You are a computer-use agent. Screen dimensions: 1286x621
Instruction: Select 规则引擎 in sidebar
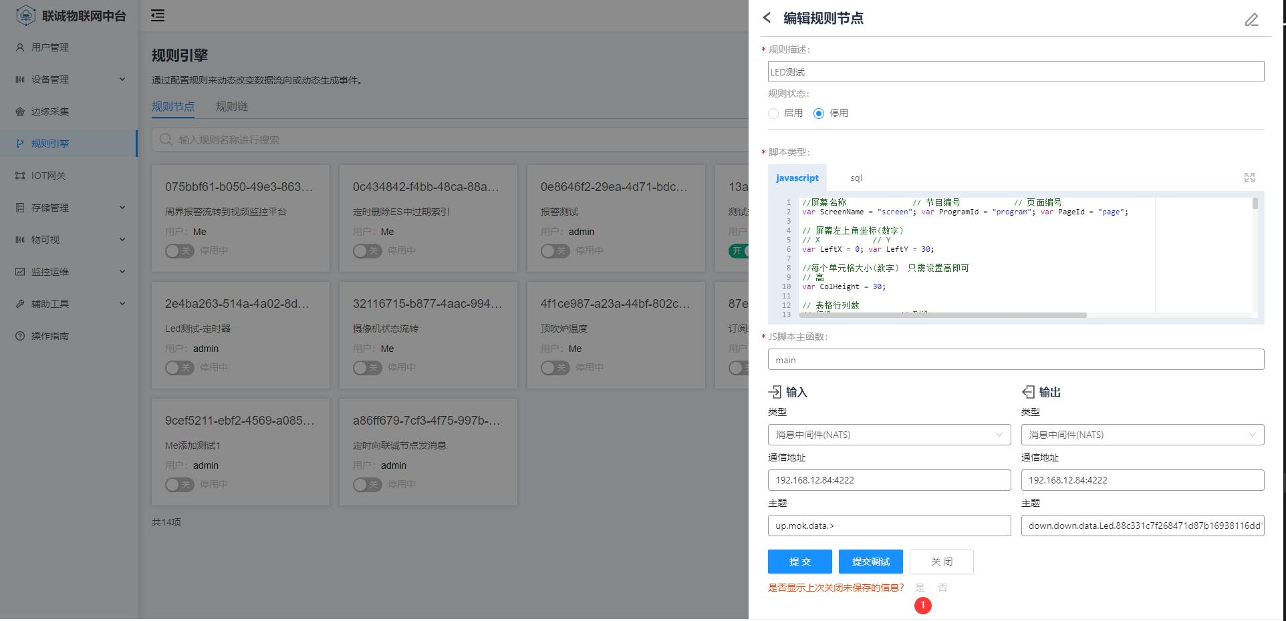click(68, 144)
